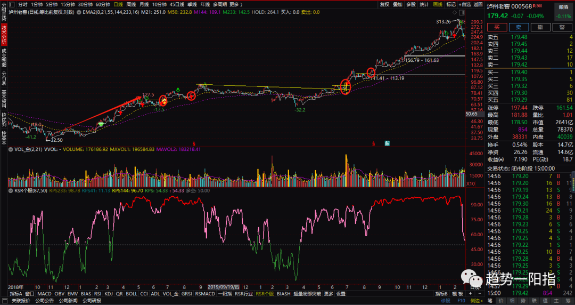Open 成交明细 sidebar tab
Image resolution: width=575 pixels, height=305 pixels.
click(x=4, y=58)
